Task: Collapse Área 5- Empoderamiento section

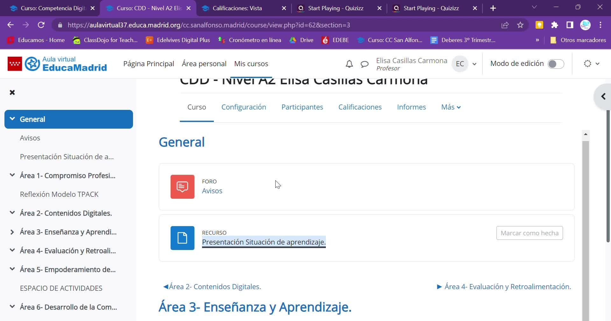Action: point(12,269)
